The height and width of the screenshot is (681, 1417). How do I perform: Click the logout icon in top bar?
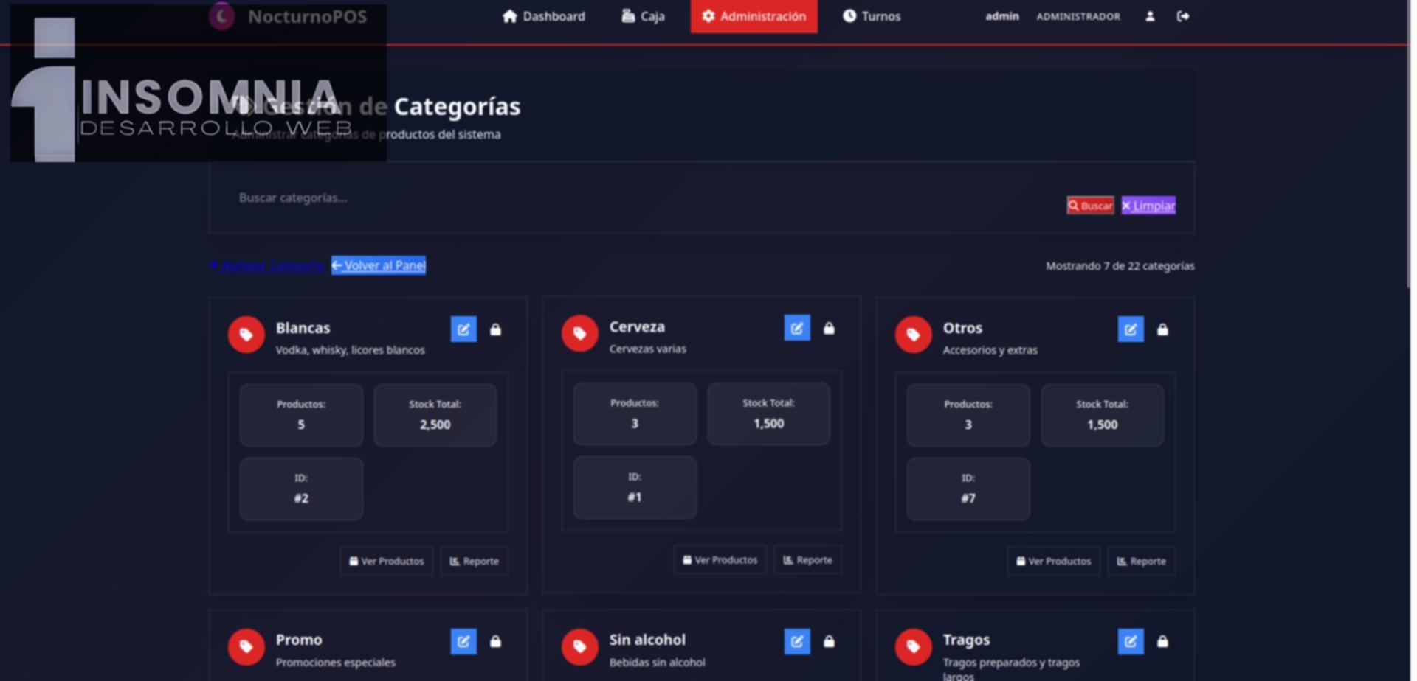click(1183, 16)
